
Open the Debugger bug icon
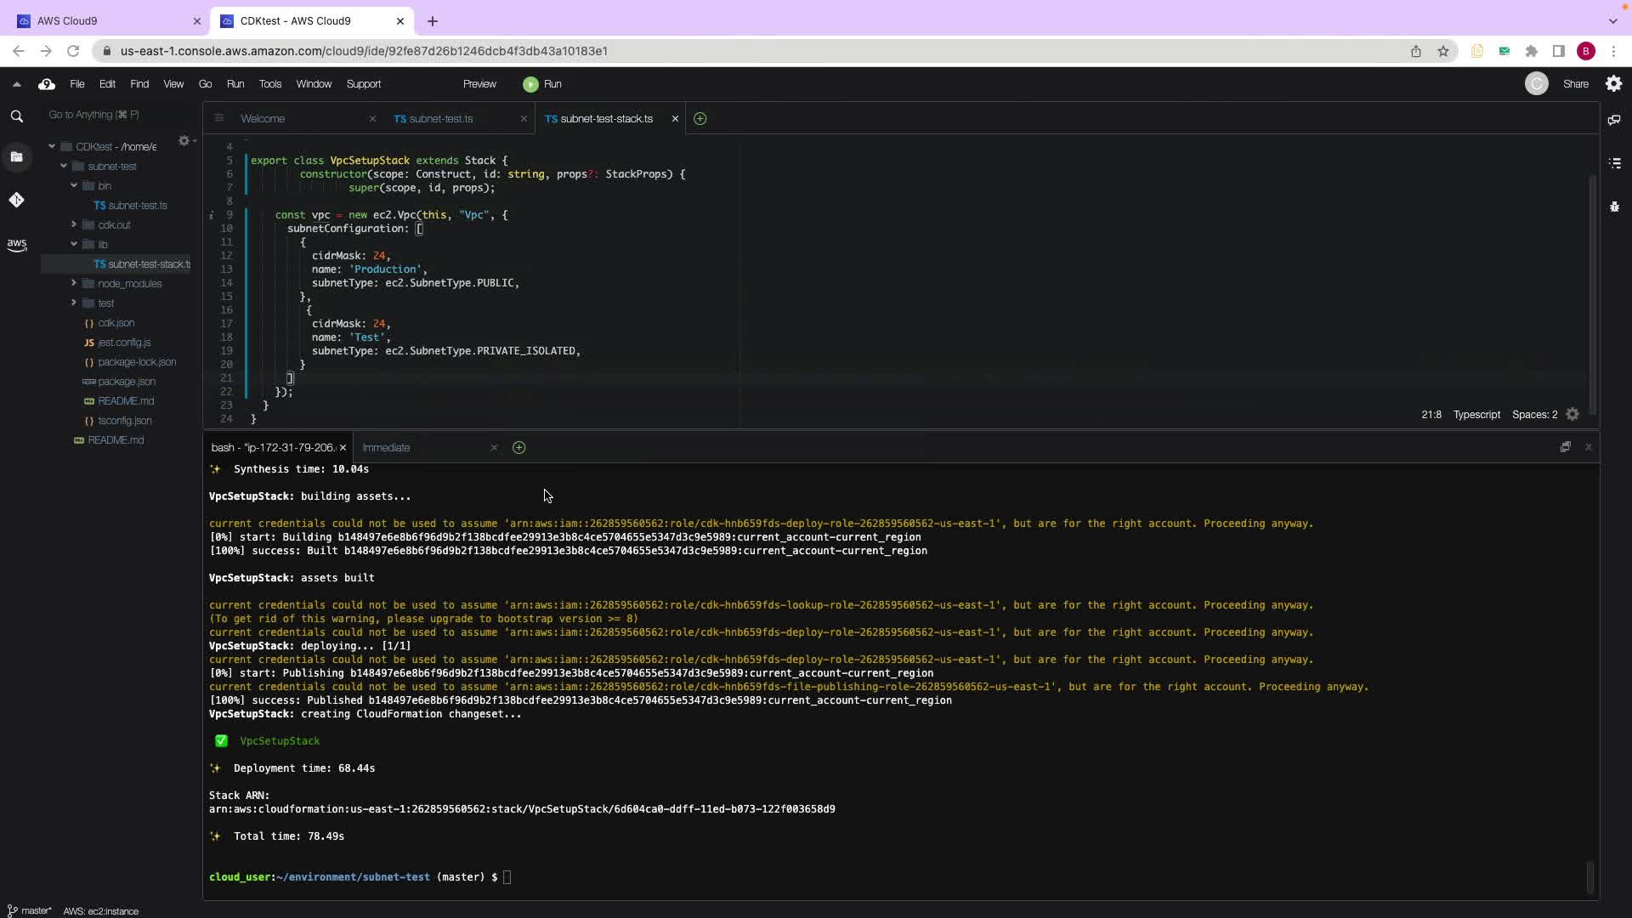pos(1614,207)
